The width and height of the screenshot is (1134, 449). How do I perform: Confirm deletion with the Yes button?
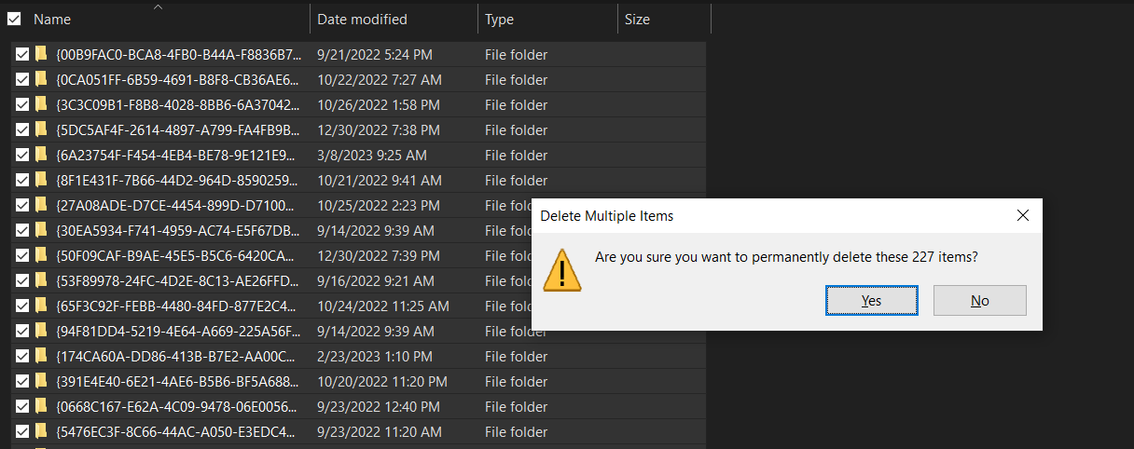(x=871, y=300)
